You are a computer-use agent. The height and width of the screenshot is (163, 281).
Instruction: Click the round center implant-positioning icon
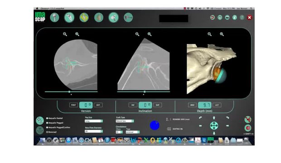tap(214, 125)
